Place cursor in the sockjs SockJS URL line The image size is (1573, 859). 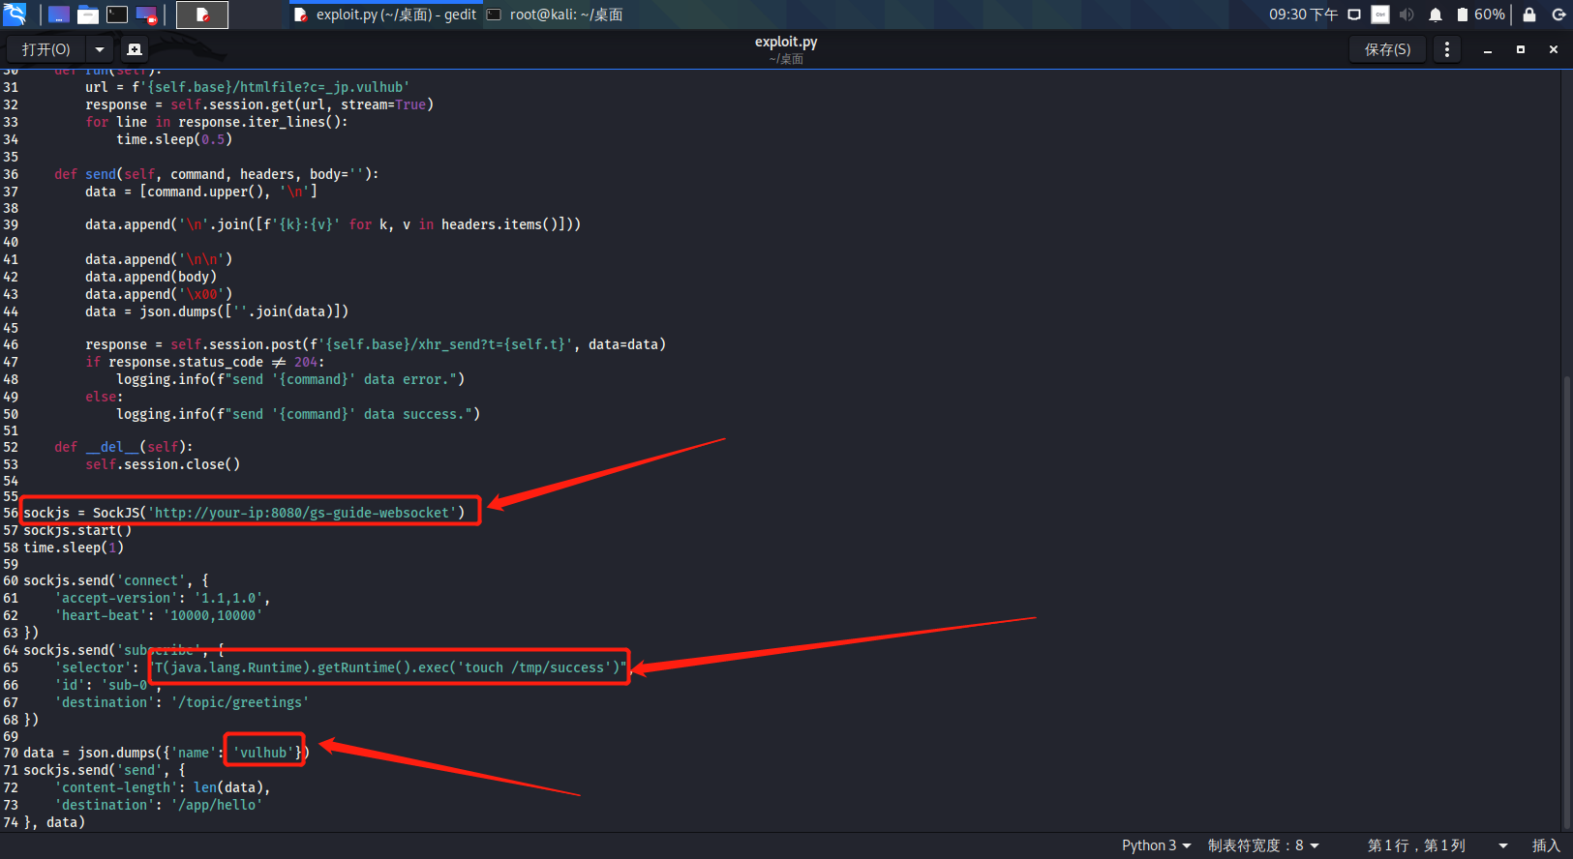tap(244, 513)
